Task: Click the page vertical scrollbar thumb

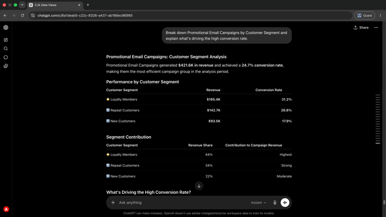Action: point(384,202)
